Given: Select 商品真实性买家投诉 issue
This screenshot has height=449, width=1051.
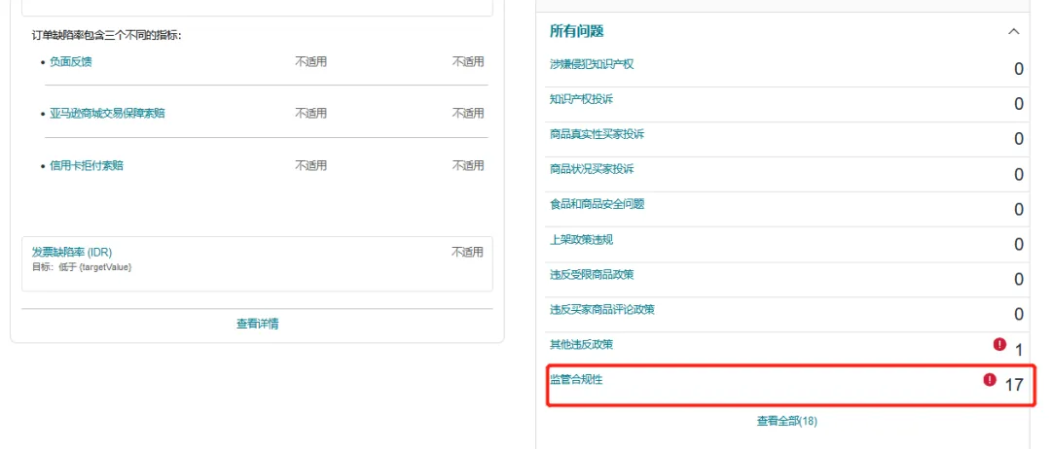Looking at the screenshot, I should (597, 134).
